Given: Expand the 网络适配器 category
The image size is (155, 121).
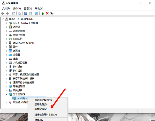Looking at the screenshot, I should tap(6, 86).
